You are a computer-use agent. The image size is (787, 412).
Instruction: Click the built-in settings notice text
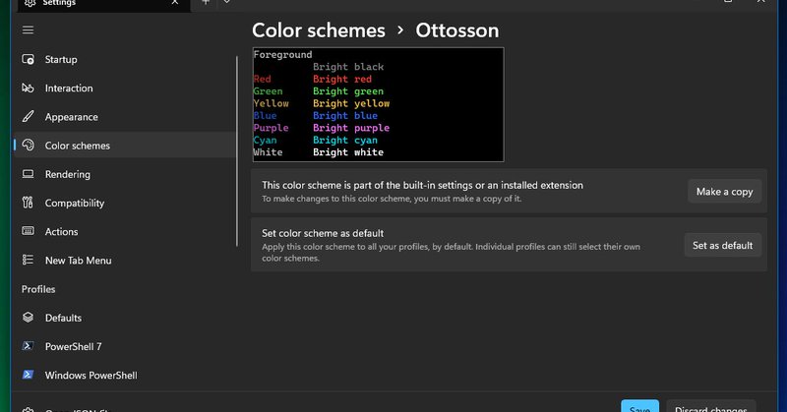point(423,185)
